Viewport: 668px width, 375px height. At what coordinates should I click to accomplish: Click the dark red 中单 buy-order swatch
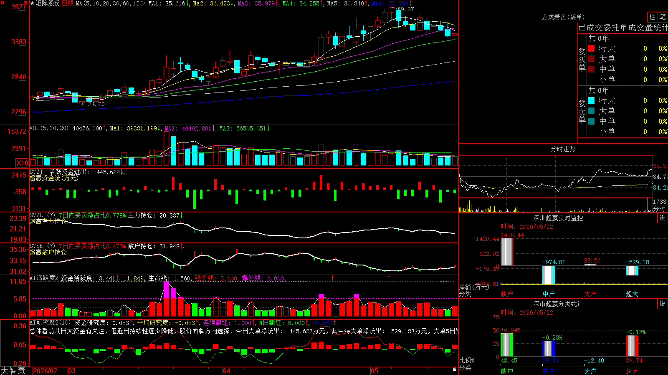pos(591,69)
